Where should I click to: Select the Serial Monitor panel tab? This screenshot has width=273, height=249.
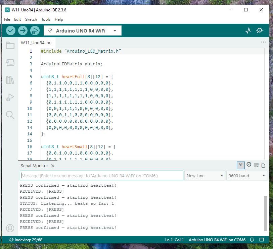(x=34, y=166)
